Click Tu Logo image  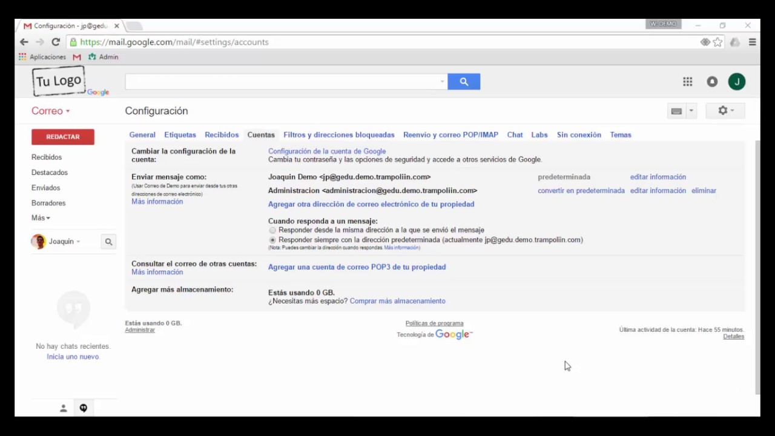click(59, 81)
